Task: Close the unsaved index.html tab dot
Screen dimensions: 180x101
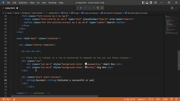Action: point(17,8)
